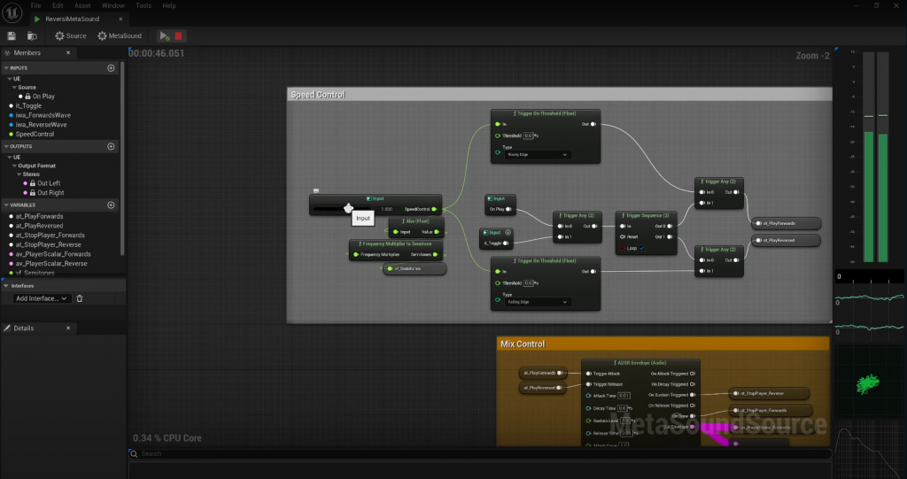Collapse the VARIABLES section
Screen dimensions: 907x479
(x=6, y=205)
